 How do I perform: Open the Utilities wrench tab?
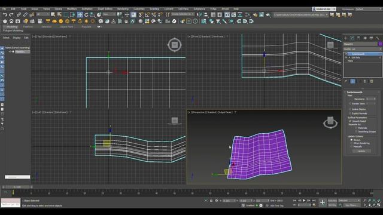378,38
